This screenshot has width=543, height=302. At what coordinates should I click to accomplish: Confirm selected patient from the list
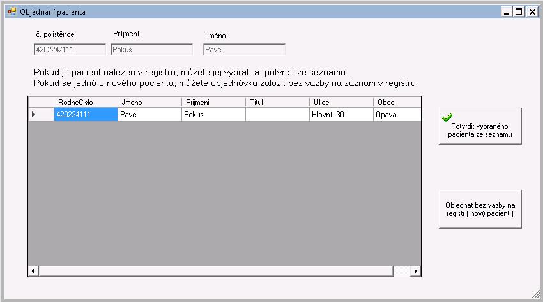tap(480, 126)
